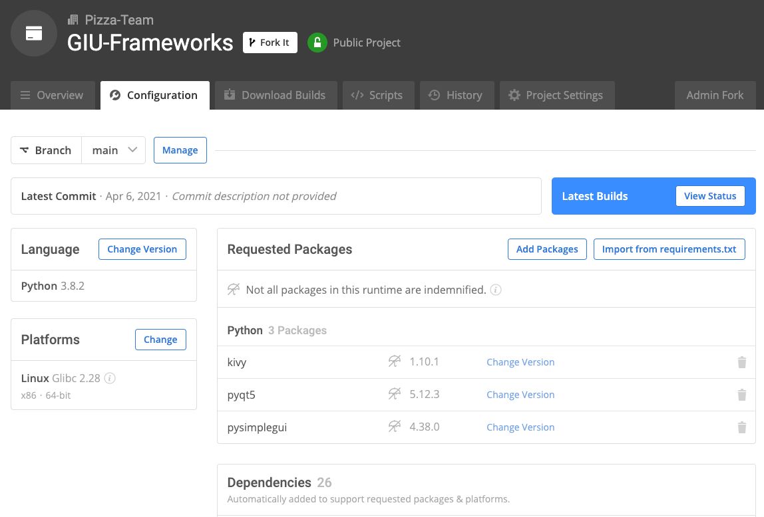
Task: Click info icon next to indemnified notice
Action: click(x=496, y=290)
